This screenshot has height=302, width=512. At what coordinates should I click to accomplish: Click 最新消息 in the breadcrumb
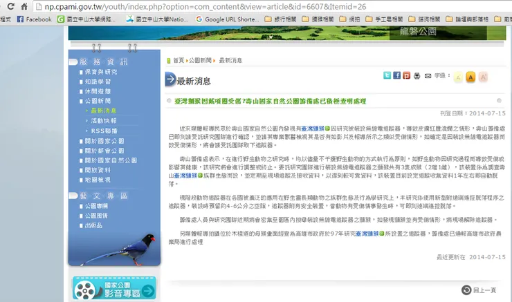point(230,60)
